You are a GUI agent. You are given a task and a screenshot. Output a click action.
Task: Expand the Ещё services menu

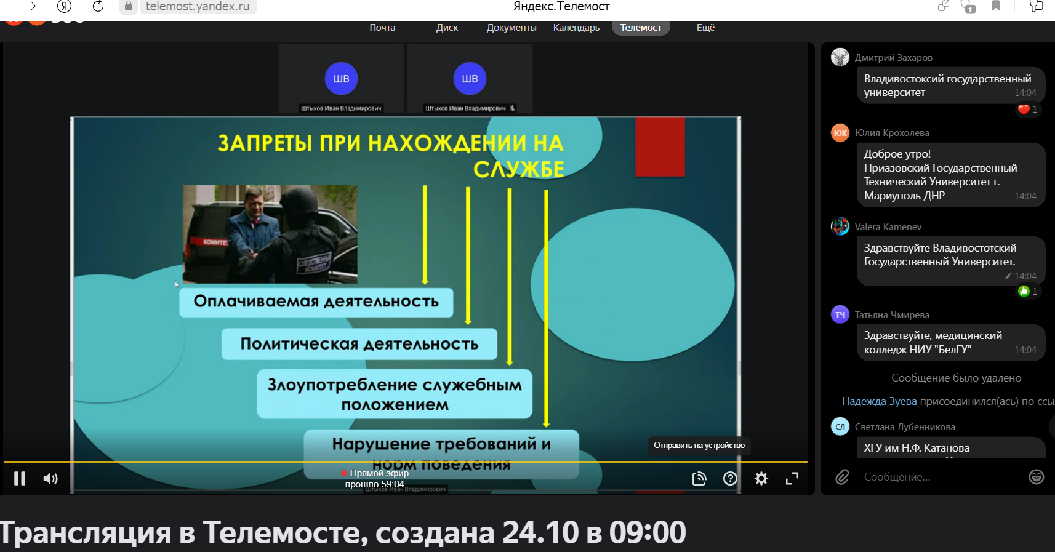(x=705, y=28)
